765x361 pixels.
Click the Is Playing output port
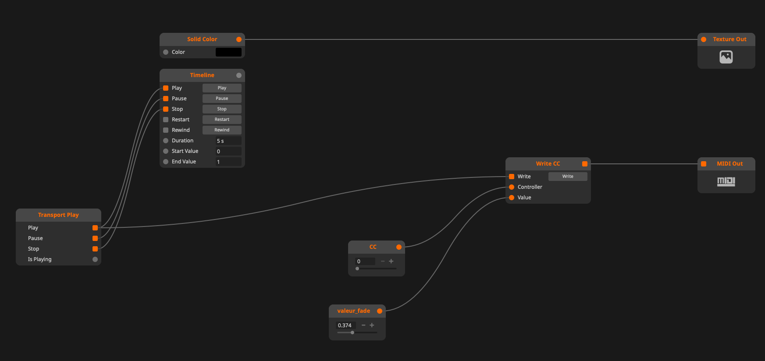pos(95,259)
